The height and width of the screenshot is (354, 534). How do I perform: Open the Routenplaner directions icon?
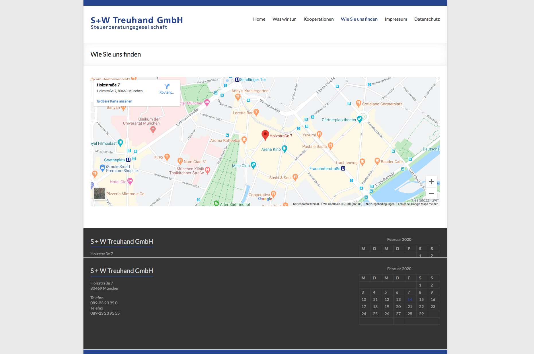pos(167,86)
